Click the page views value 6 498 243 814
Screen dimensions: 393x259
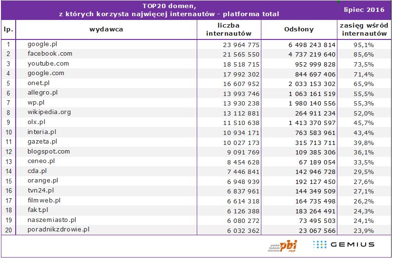312,45
